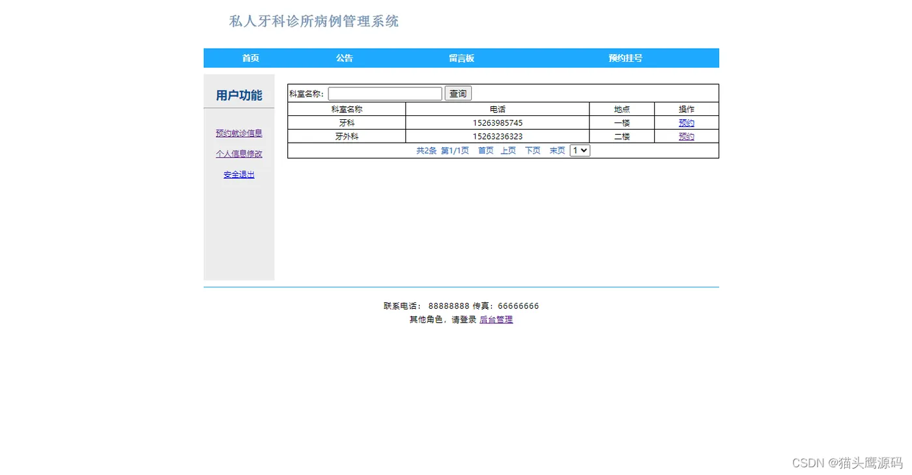Click the 地点 column header
The width and height of the screenshot is (912, 475).
622,109
